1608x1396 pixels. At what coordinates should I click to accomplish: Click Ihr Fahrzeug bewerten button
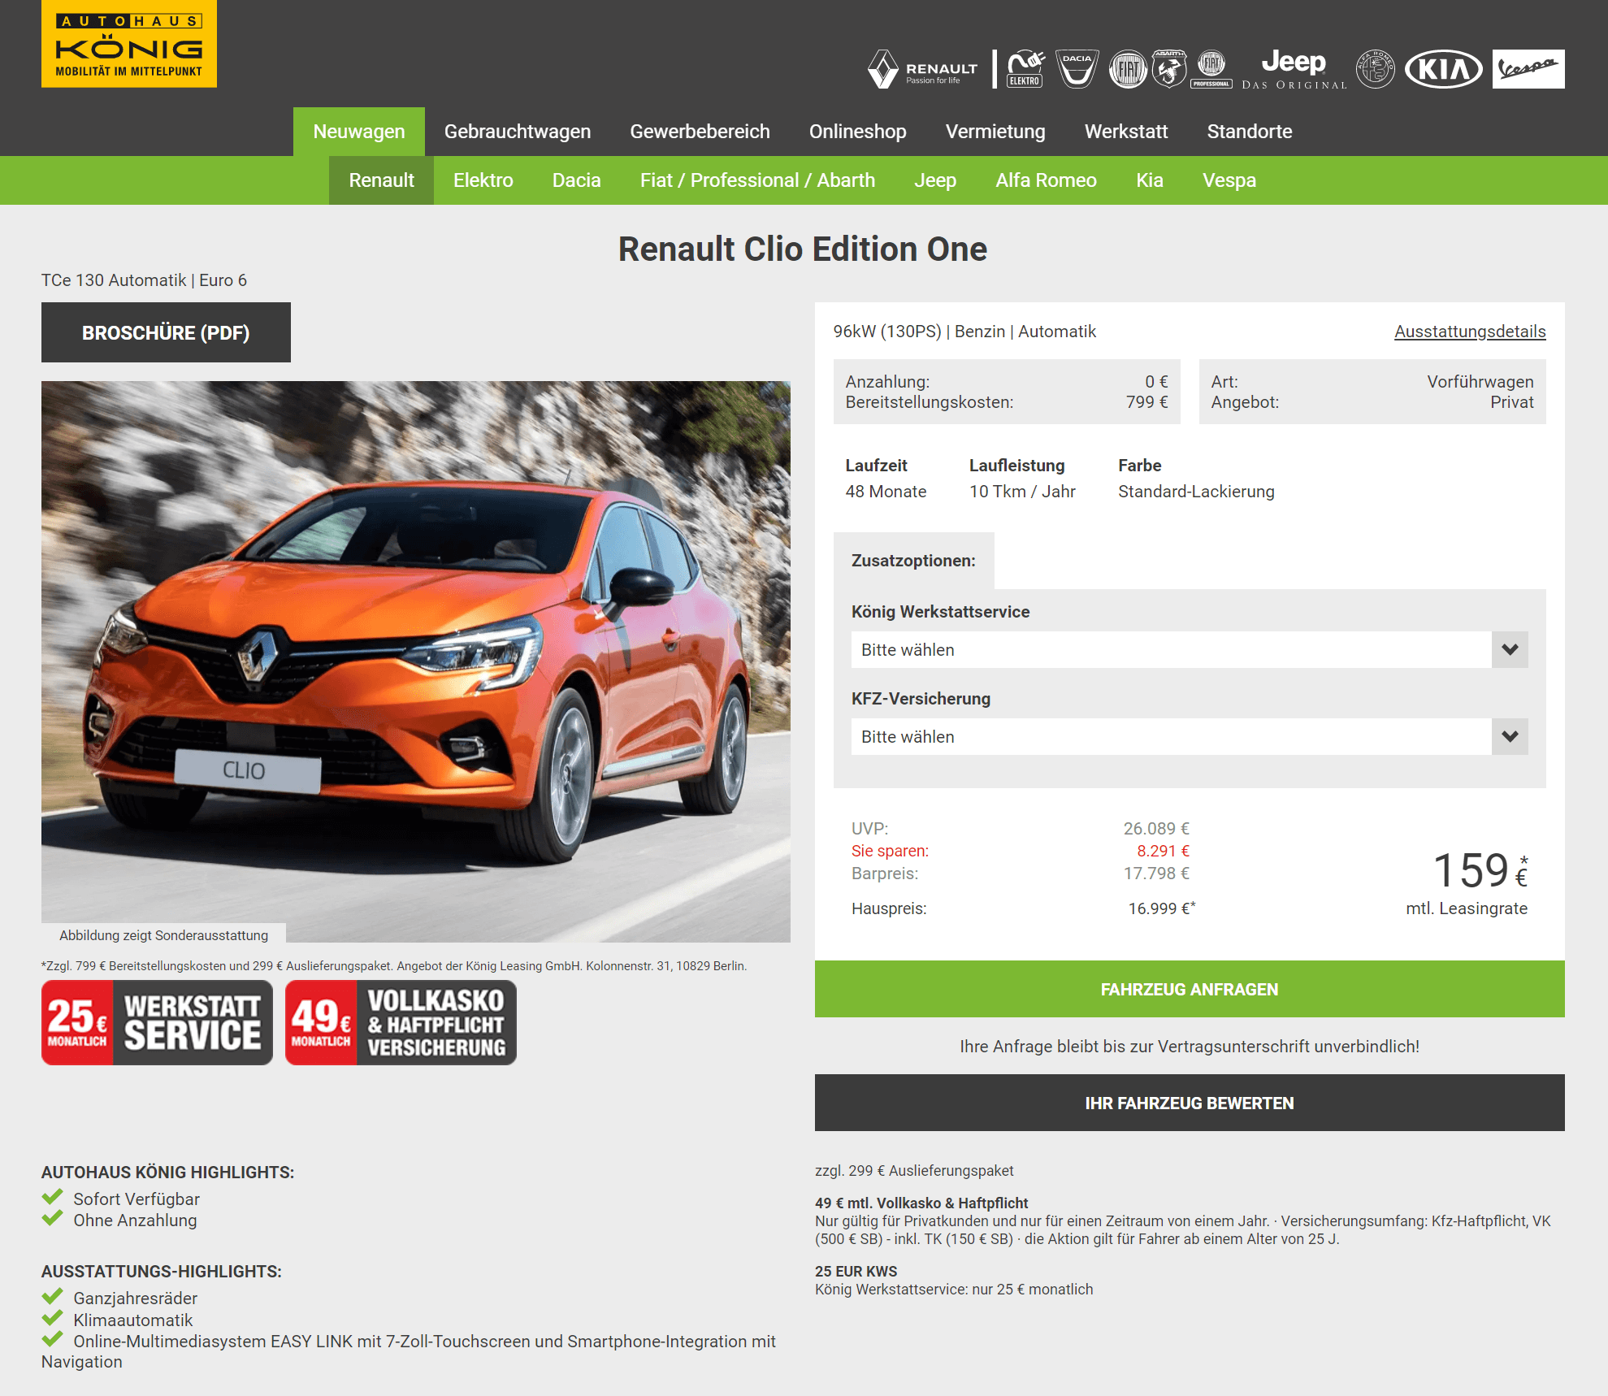coord(1190,1103)
